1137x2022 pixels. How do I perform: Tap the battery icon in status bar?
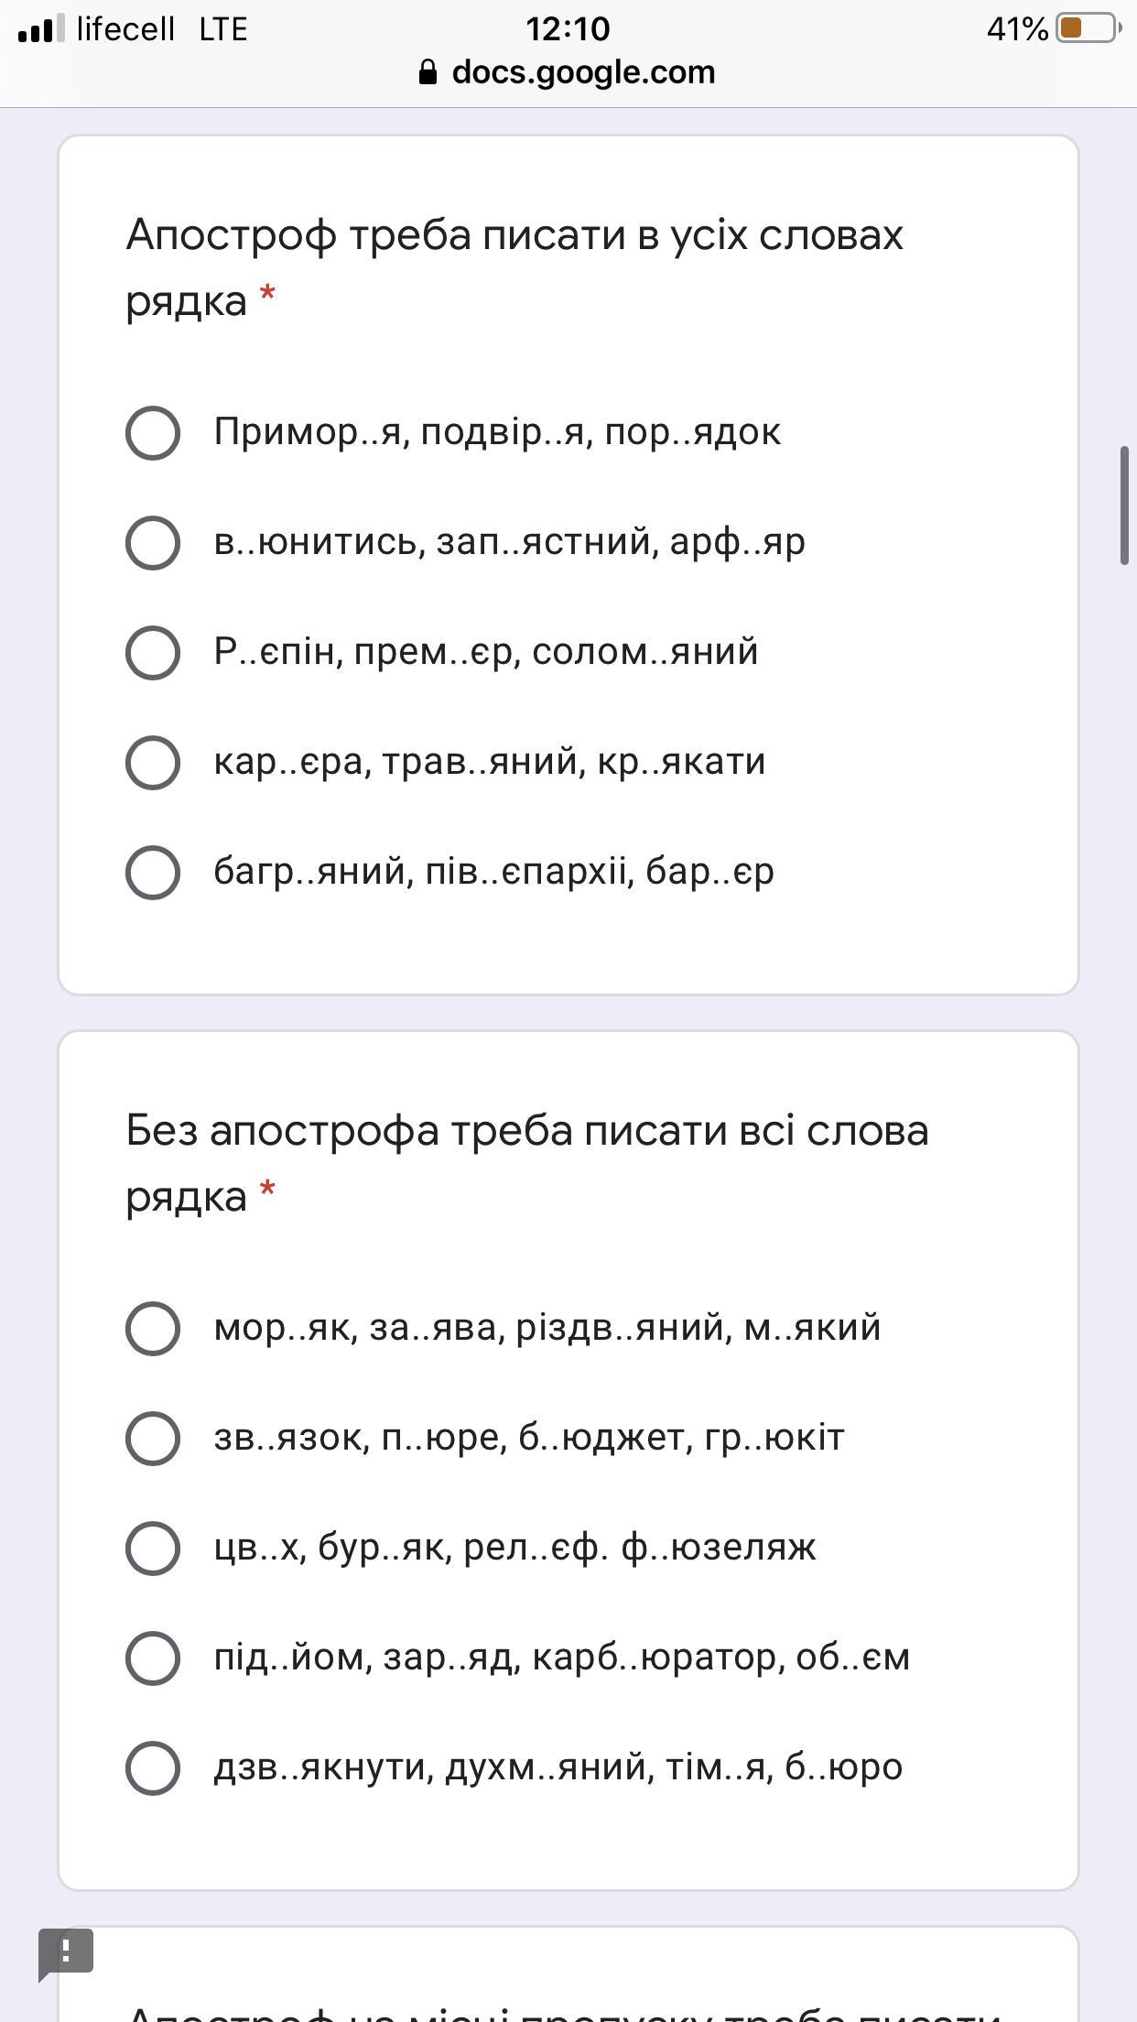pyautogui.click(x=1088, y=28)
